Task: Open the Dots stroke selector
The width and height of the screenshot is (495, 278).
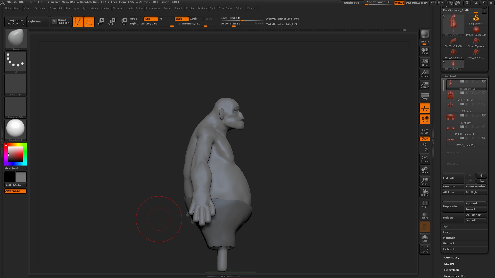Action: pyautogui.click(x=15, y=62)
